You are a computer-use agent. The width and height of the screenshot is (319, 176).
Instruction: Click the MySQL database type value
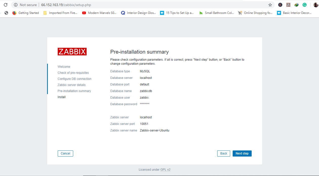[145, 71]
